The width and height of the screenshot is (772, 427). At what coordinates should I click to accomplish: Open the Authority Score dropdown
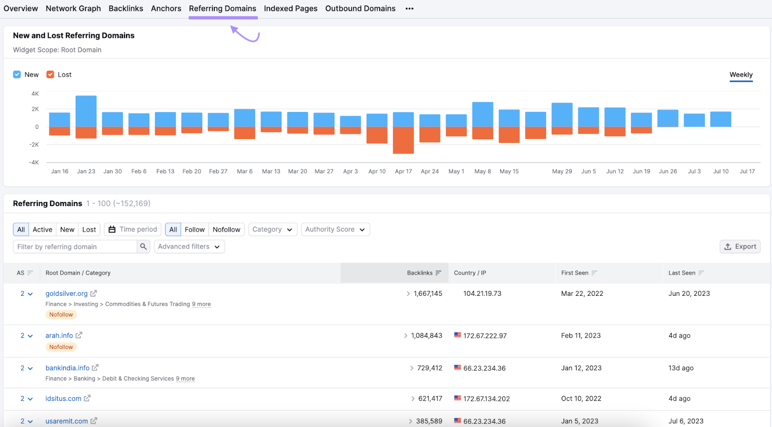(x=335, y=230)
